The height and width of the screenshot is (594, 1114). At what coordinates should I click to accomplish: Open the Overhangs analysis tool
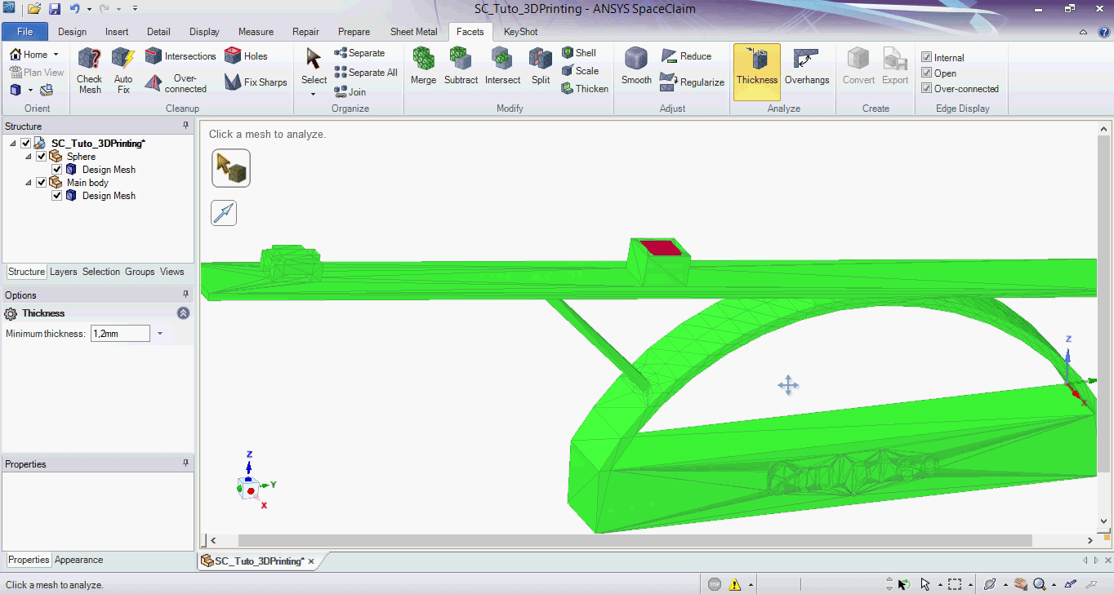pos(806,60)
